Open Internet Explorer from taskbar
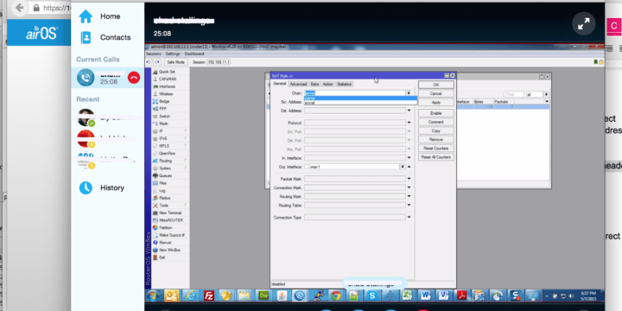This screenshot has width=622, height=311. pyautogui.click(x=190, y=295)
